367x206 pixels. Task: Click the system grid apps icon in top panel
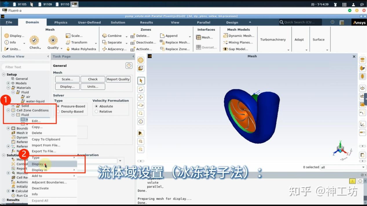[x=344, y=4]
